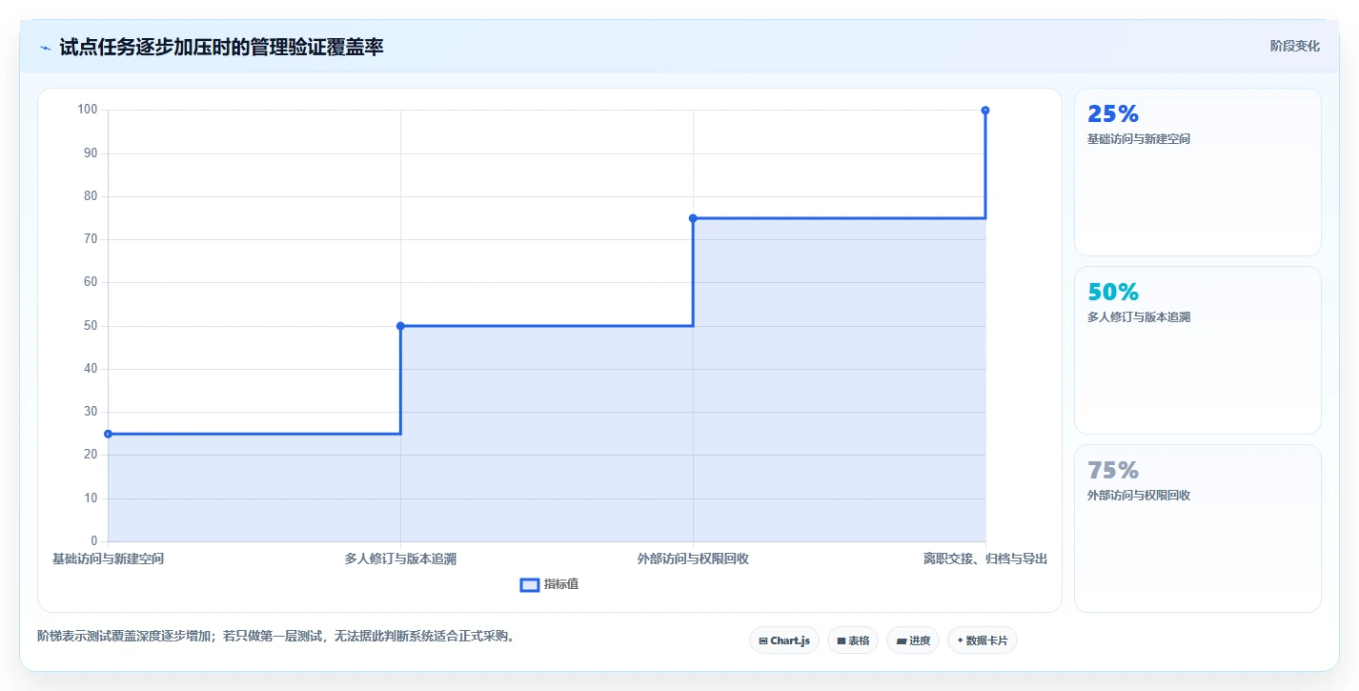
Task: Click the data point at value 25
Action: coord(108,434)
